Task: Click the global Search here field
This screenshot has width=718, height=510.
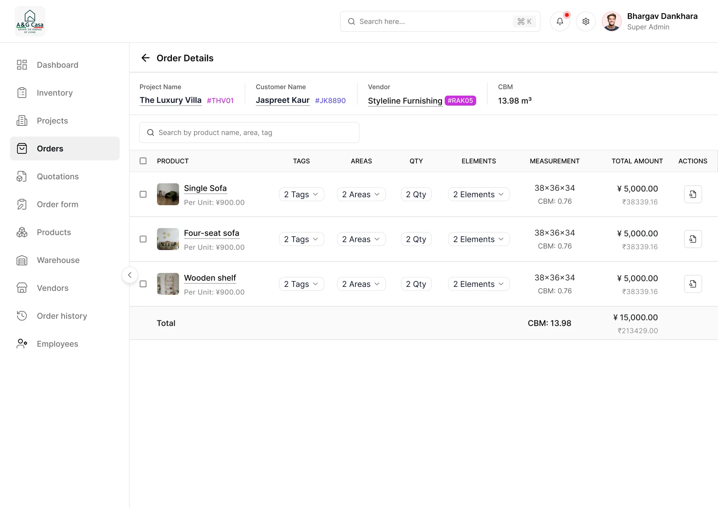Action: point(440,22)
